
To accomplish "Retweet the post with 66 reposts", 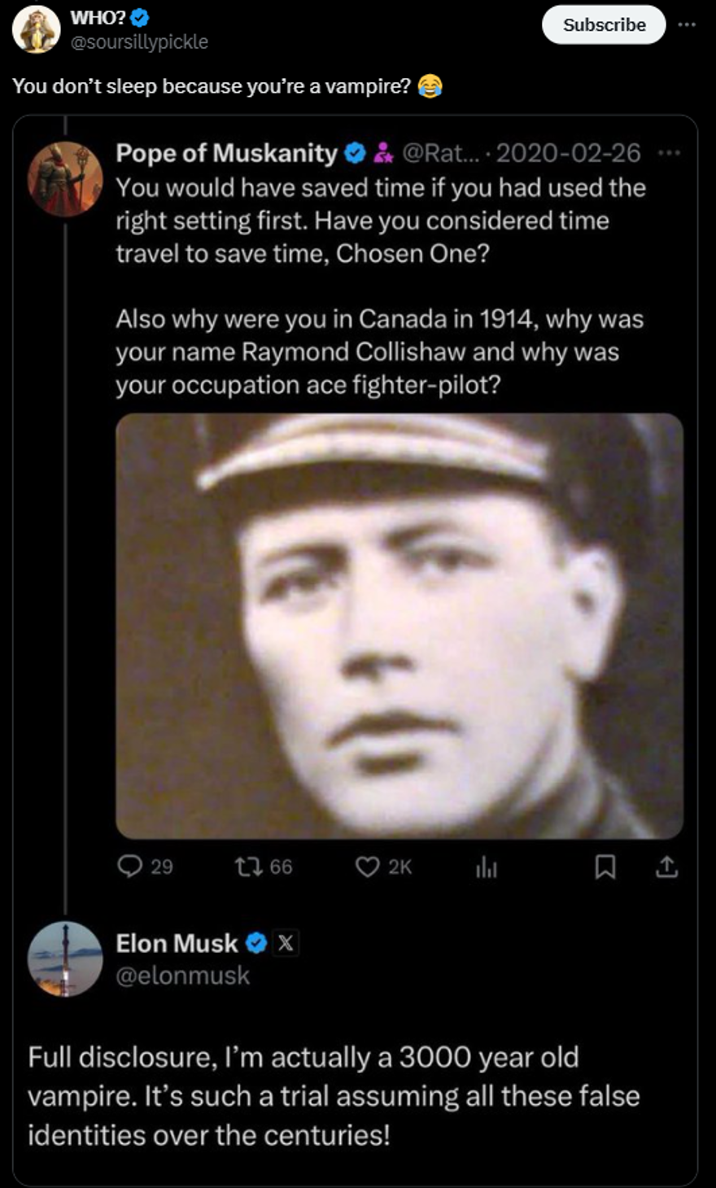I will tap(245, 867).
